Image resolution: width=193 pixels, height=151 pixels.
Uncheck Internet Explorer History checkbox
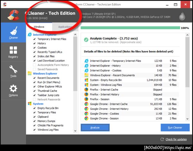tap(34, 43)
